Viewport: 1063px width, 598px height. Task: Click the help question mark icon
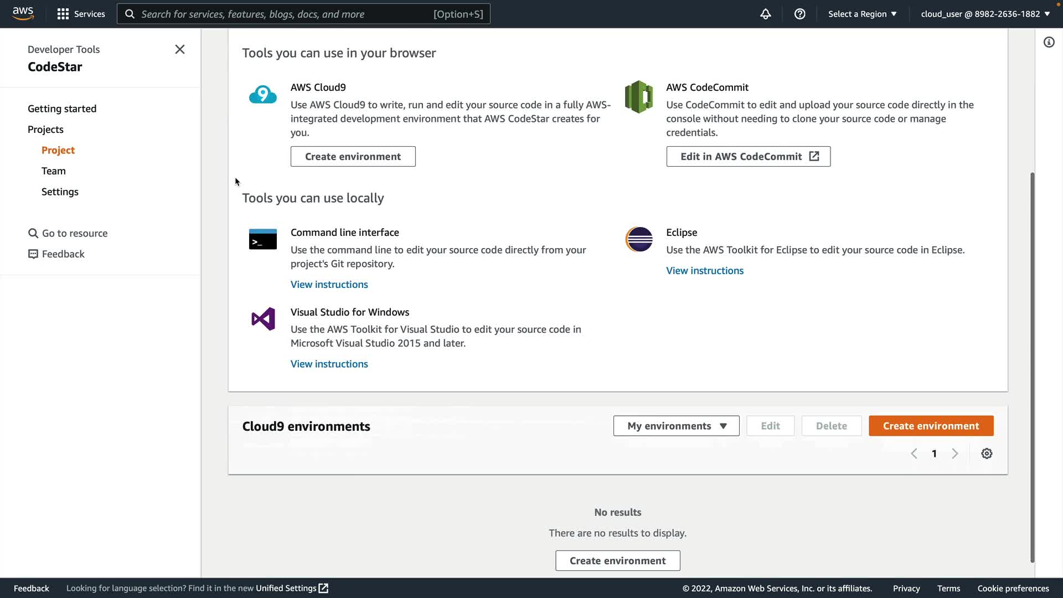click(799, 14)
